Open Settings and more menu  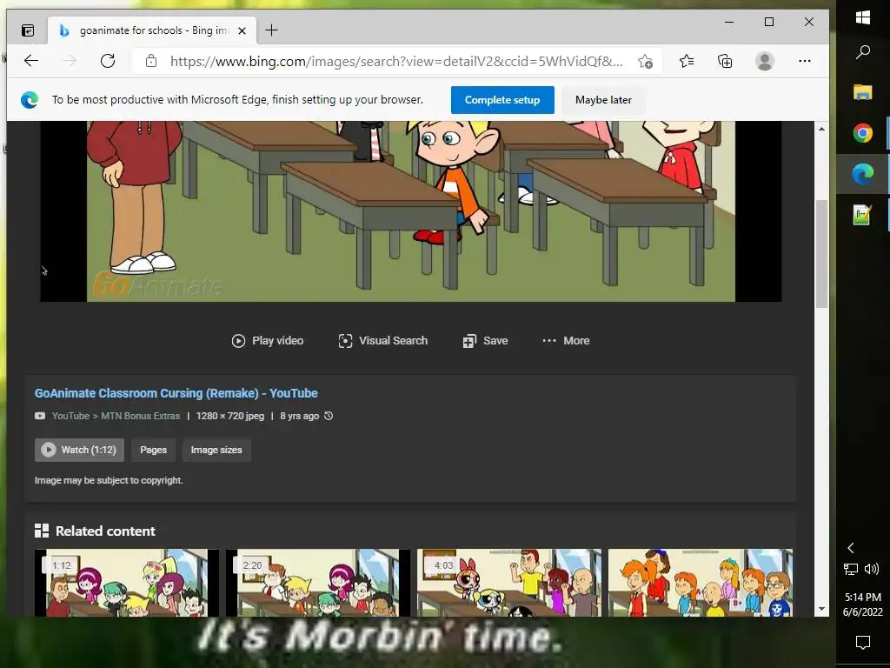804,61
